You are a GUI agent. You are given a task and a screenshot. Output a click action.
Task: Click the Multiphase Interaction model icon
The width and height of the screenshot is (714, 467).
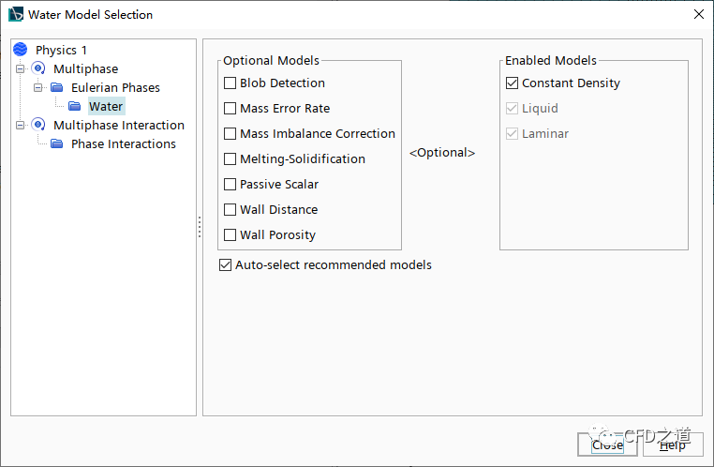click(38, 125)
